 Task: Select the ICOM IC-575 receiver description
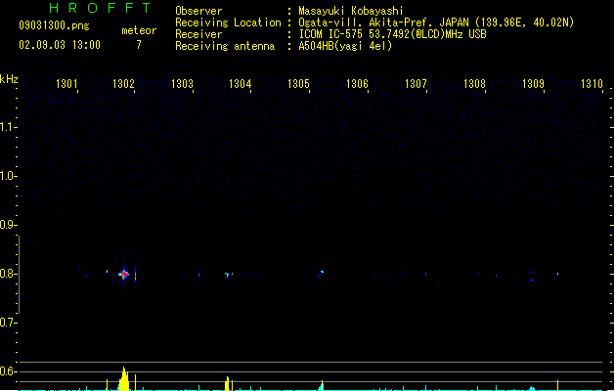click(x=393, y=34)
